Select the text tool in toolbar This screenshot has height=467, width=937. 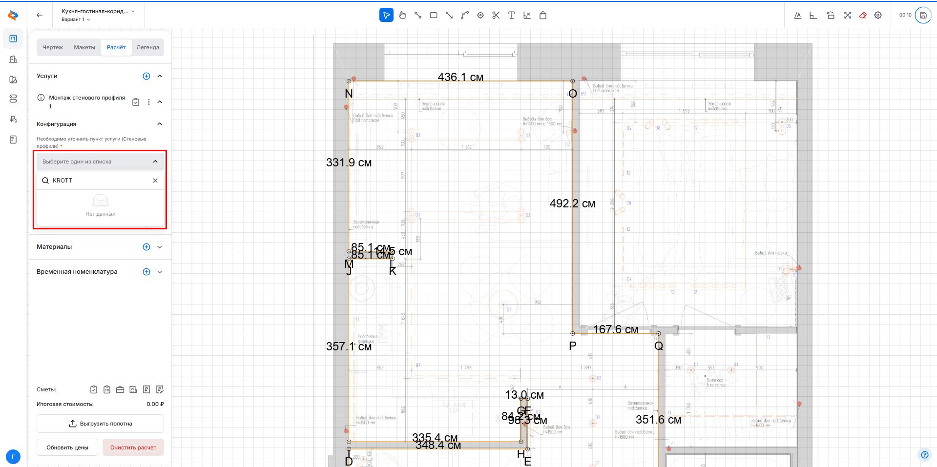511,15
